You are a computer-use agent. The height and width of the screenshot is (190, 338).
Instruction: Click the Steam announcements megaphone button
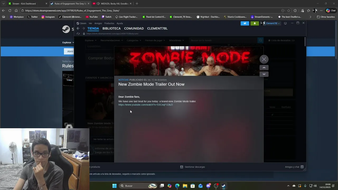[245, 23]
